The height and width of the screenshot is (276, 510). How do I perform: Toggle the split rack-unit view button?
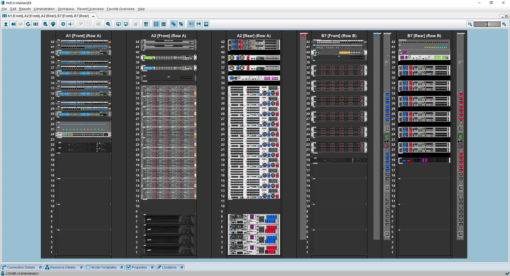point(156,24)
